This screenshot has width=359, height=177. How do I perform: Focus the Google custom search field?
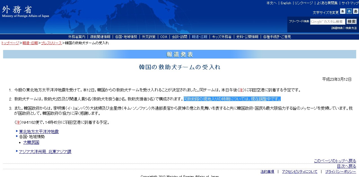pyautogui.click(x=327, y=22)
